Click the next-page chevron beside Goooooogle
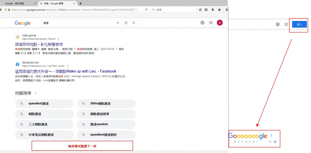The width and height of the screenshot is (311, 153). (272, 136)
